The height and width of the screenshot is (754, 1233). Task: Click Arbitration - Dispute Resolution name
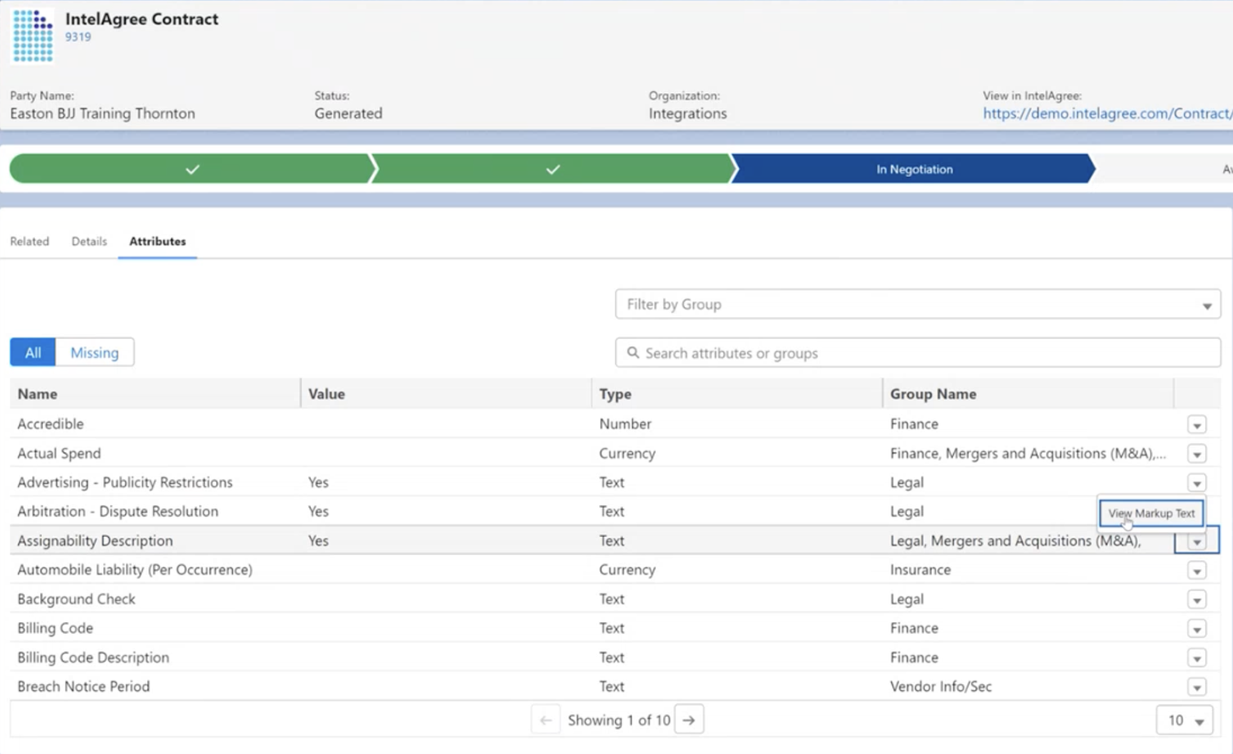118,511
